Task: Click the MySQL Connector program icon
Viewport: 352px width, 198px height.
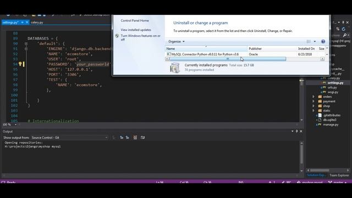Action: pyautogui.click(x=169, y=54)
